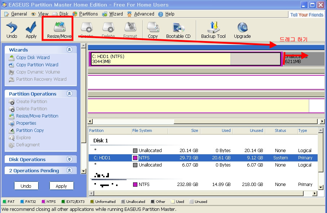This screenshot has width=327, height=213.
Task: Expand the Disk Operations section
Action: tap(70, 159)
